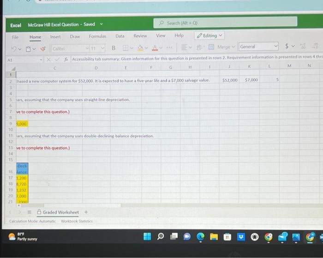This screenshot has height=258, width=323.
Task: Click the fx insert function icon
Action: coord(66,60)
